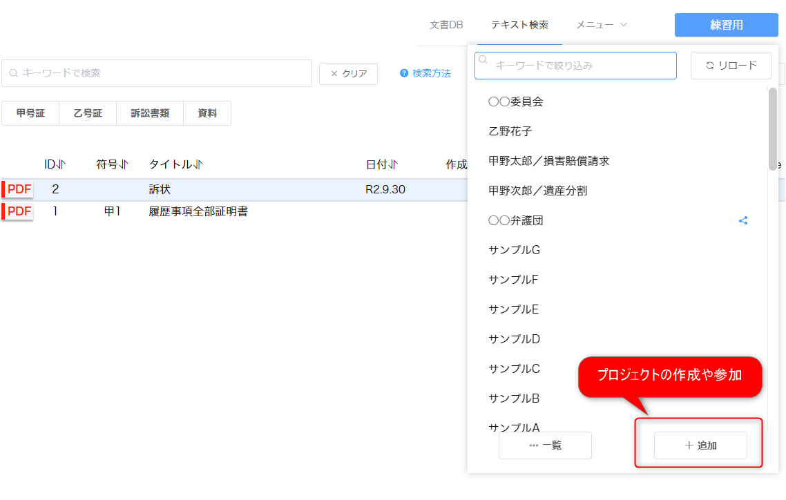The image size is (786, 500).
Task: Click share icon beside ○○弁護団
Action: click(743, 221)
